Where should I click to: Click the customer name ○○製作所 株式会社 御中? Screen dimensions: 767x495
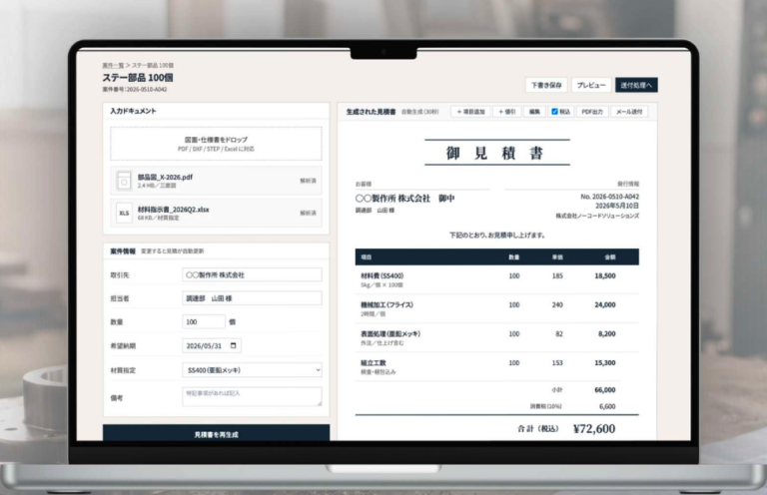pos(405,199)
